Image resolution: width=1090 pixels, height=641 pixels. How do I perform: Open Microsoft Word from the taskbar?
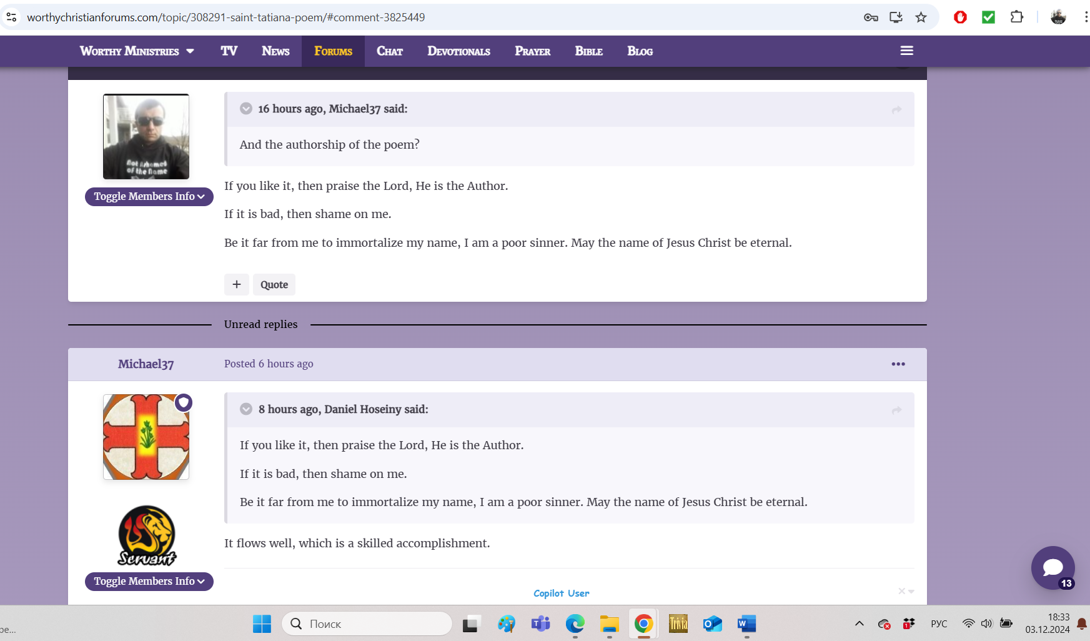pyautogui.click(x=746, y=624)
